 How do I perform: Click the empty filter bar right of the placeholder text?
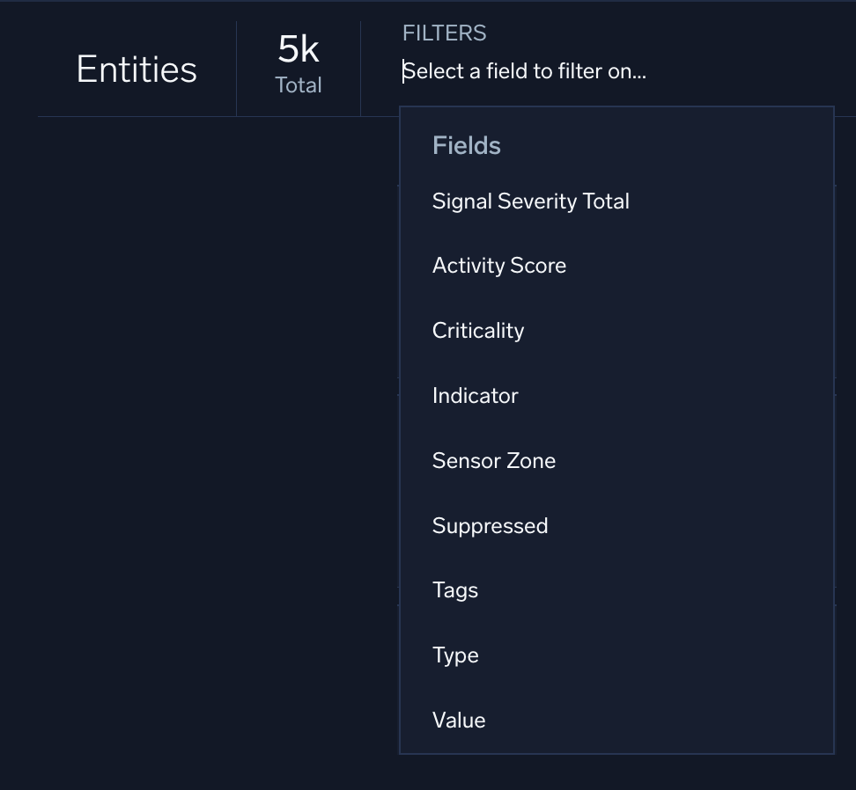(x=749, y=71)
